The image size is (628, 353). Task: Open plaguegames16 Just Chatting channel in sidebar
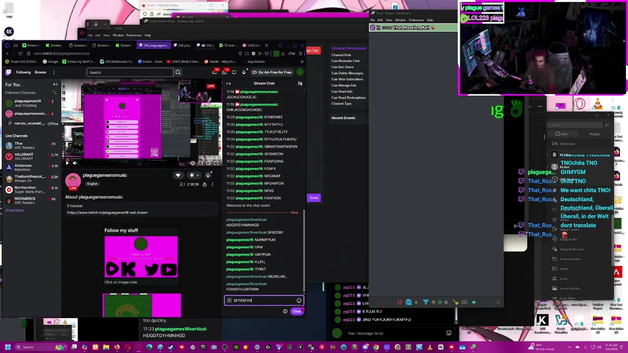(30, 103)
